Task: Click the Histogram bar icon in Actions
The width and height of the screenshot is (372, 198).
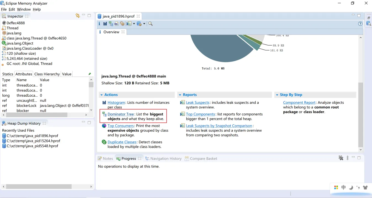Action: (104, 102)
